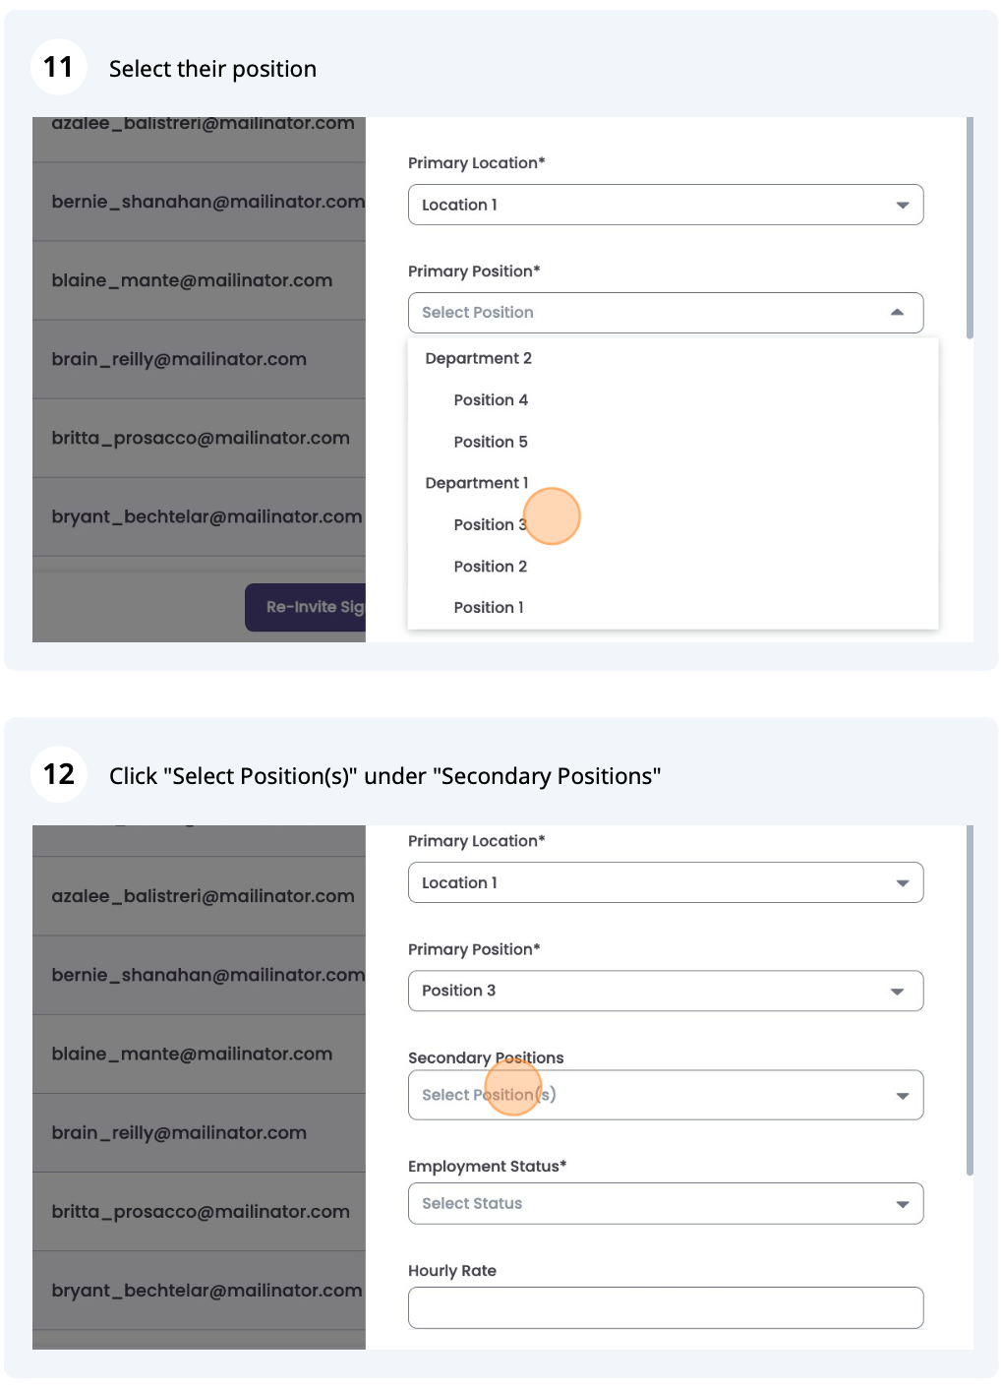Screen dimensions: 1001x1387
Task: Click the step 12 number badge
Action: tap(59, 774)
